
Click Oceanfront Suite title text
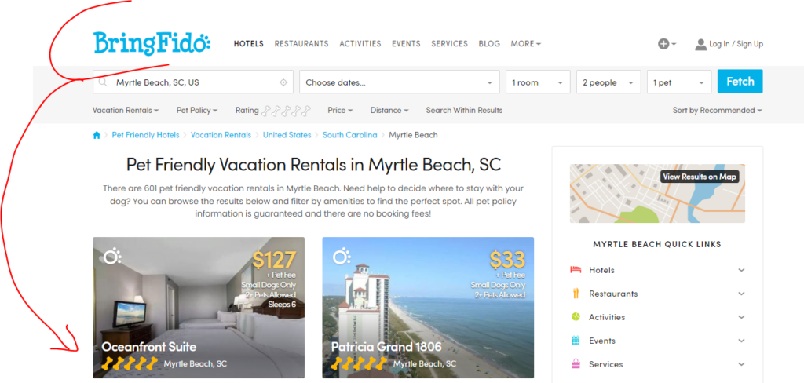pos(148,347)
